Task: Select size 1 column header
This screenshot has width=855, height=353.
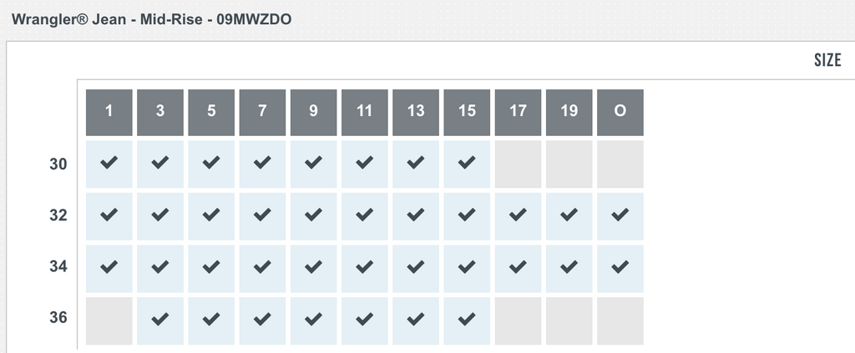Action: tap(109, 112)
